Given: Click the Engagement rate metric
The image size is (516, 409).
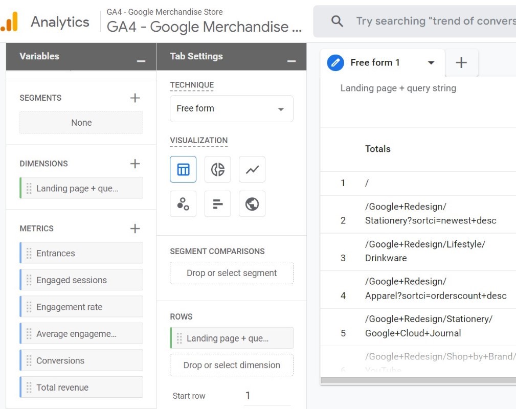Looking at the screenshot, I should [x=81, y=307].
